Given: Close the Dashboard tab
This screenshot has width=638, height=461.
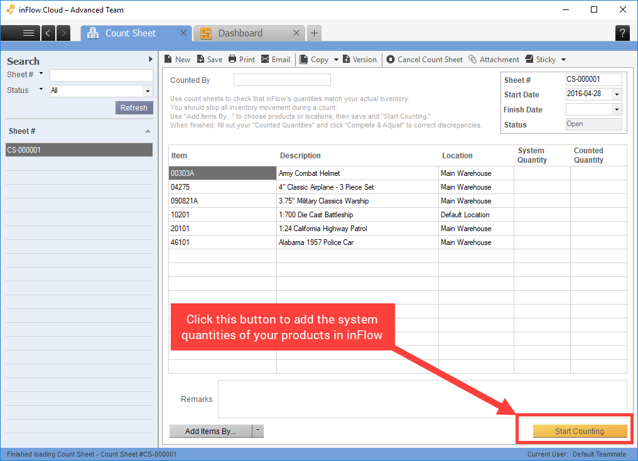Looking at the screenshot, I should (296, 33).
